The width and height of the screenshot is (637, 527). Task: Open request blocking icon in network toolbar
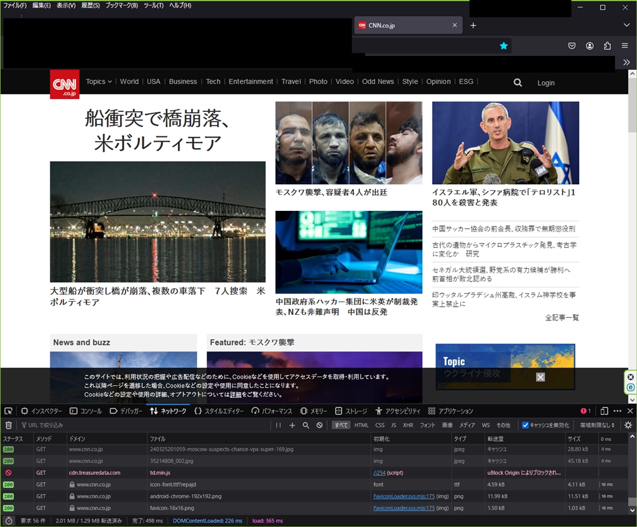pyautogui.click(x=319, y=426)
